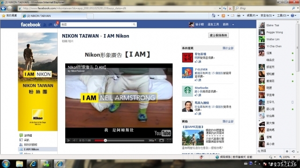This screenshot has width=300, height=168.
Task: Open Windows Start menu orb
Action: tap(6, 164)
